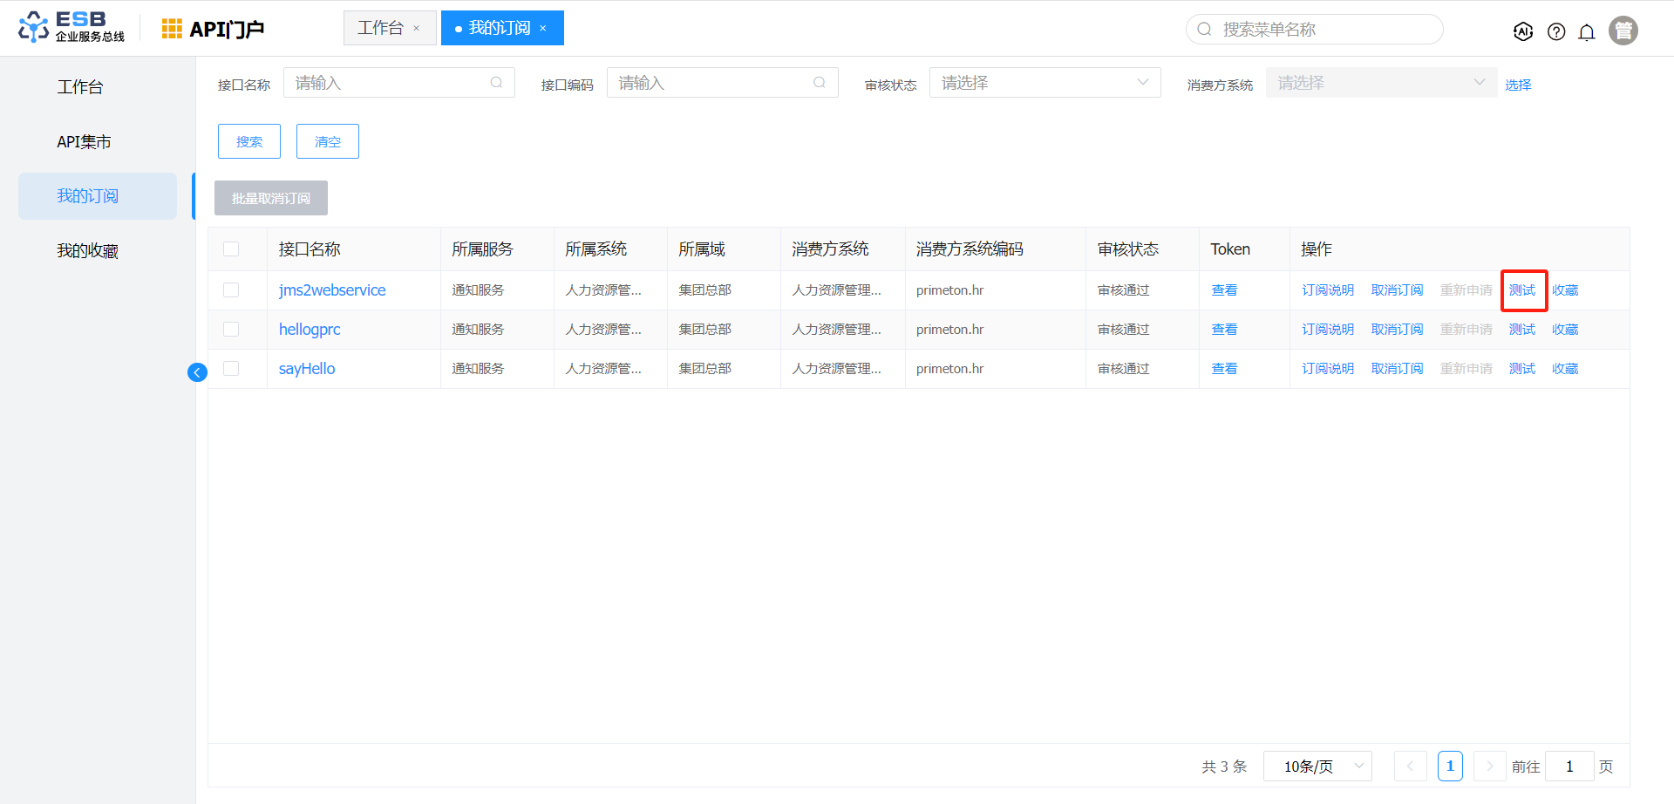Click 取消订阅 for sayHello row

coord(1397,369)
